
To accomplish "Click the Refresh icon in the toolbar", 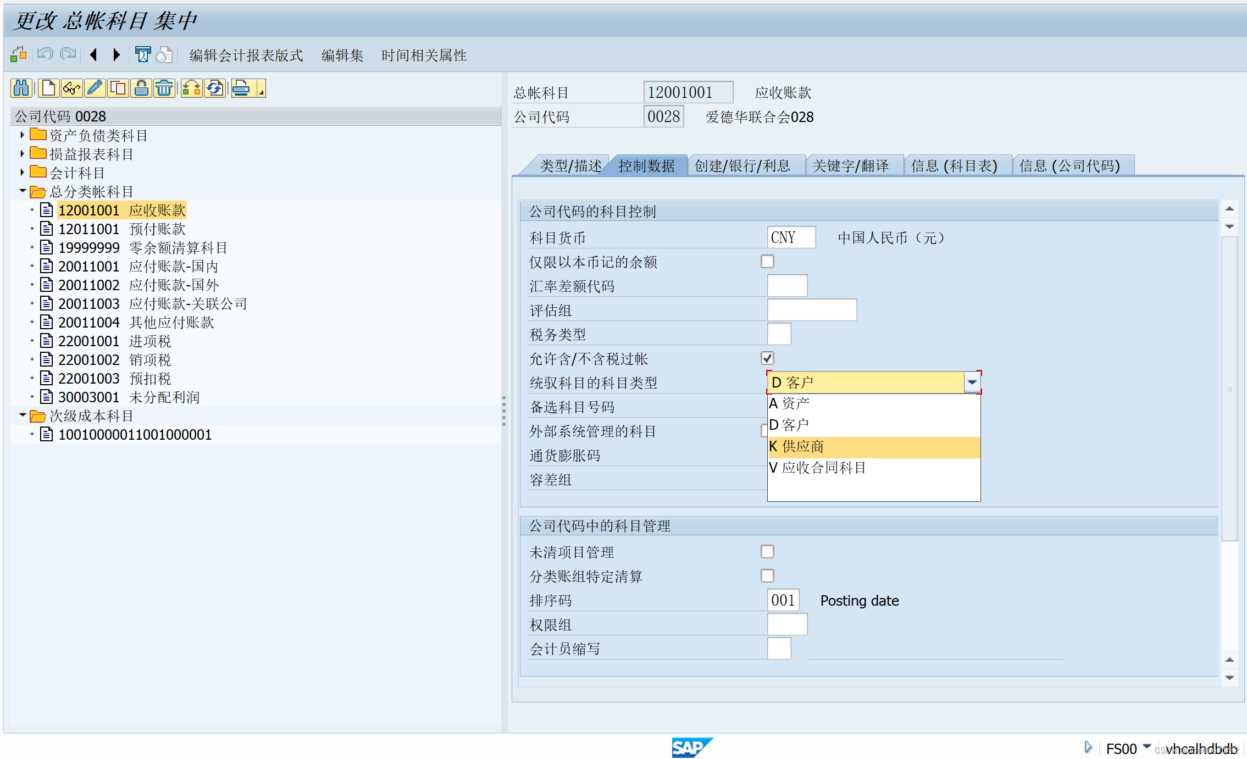I will point(215,88).
